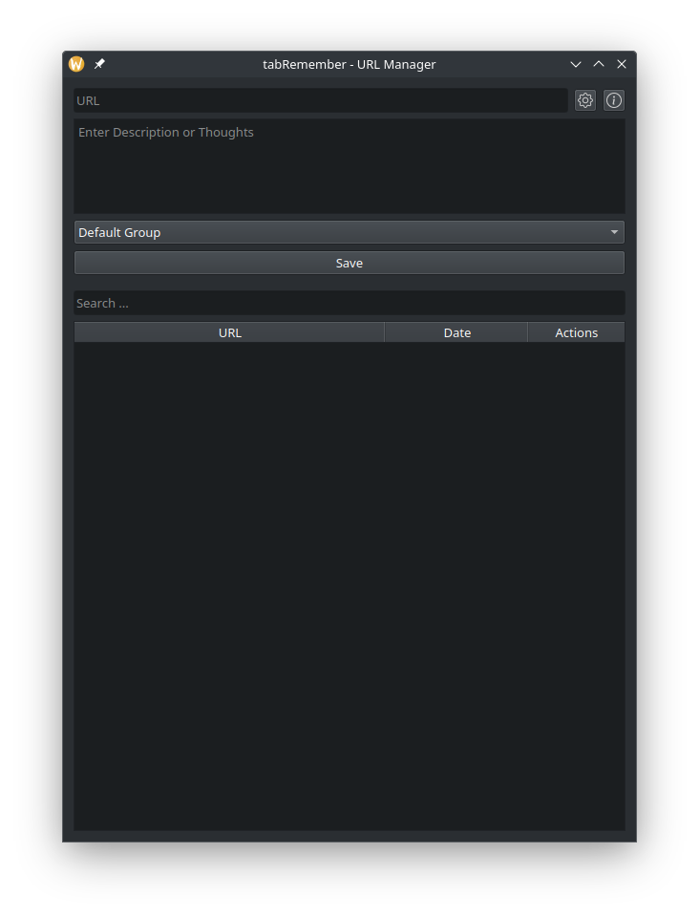Close the tabRemember URL Manager window
The image size is (700, 917).
[x=622, y=64]
